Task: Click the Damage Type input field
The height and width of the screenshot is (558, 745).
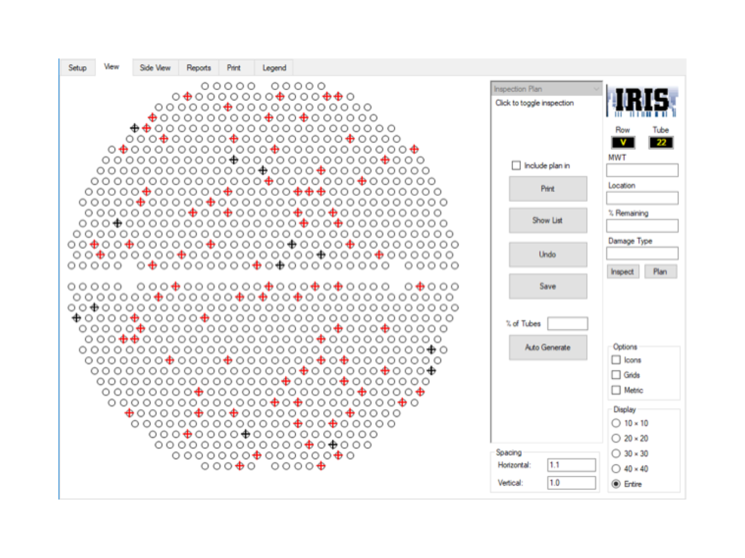Action: [x=642, y=253]
